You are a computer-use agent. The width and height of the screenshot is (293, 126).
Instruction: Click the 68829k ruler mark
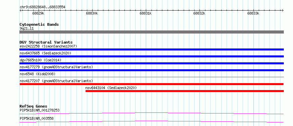[x=38, y=14]
